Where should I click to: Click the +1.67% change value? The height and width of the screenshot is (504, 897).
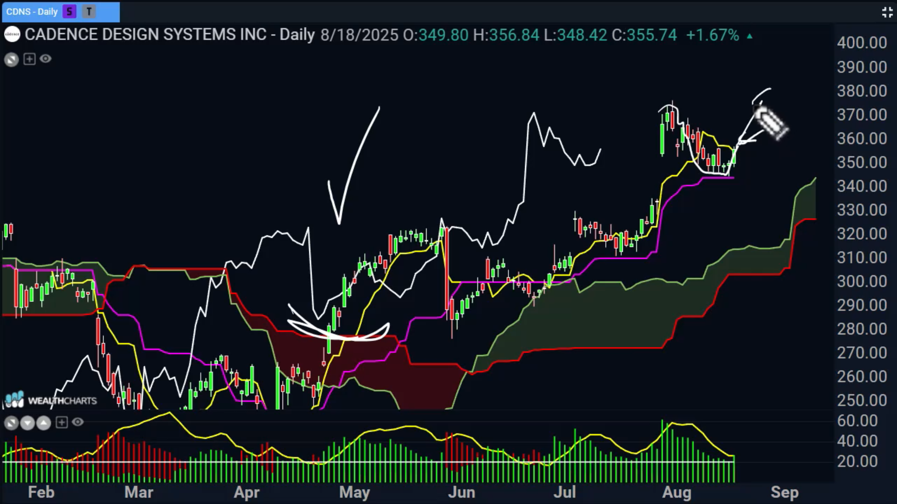coord(712,35)
